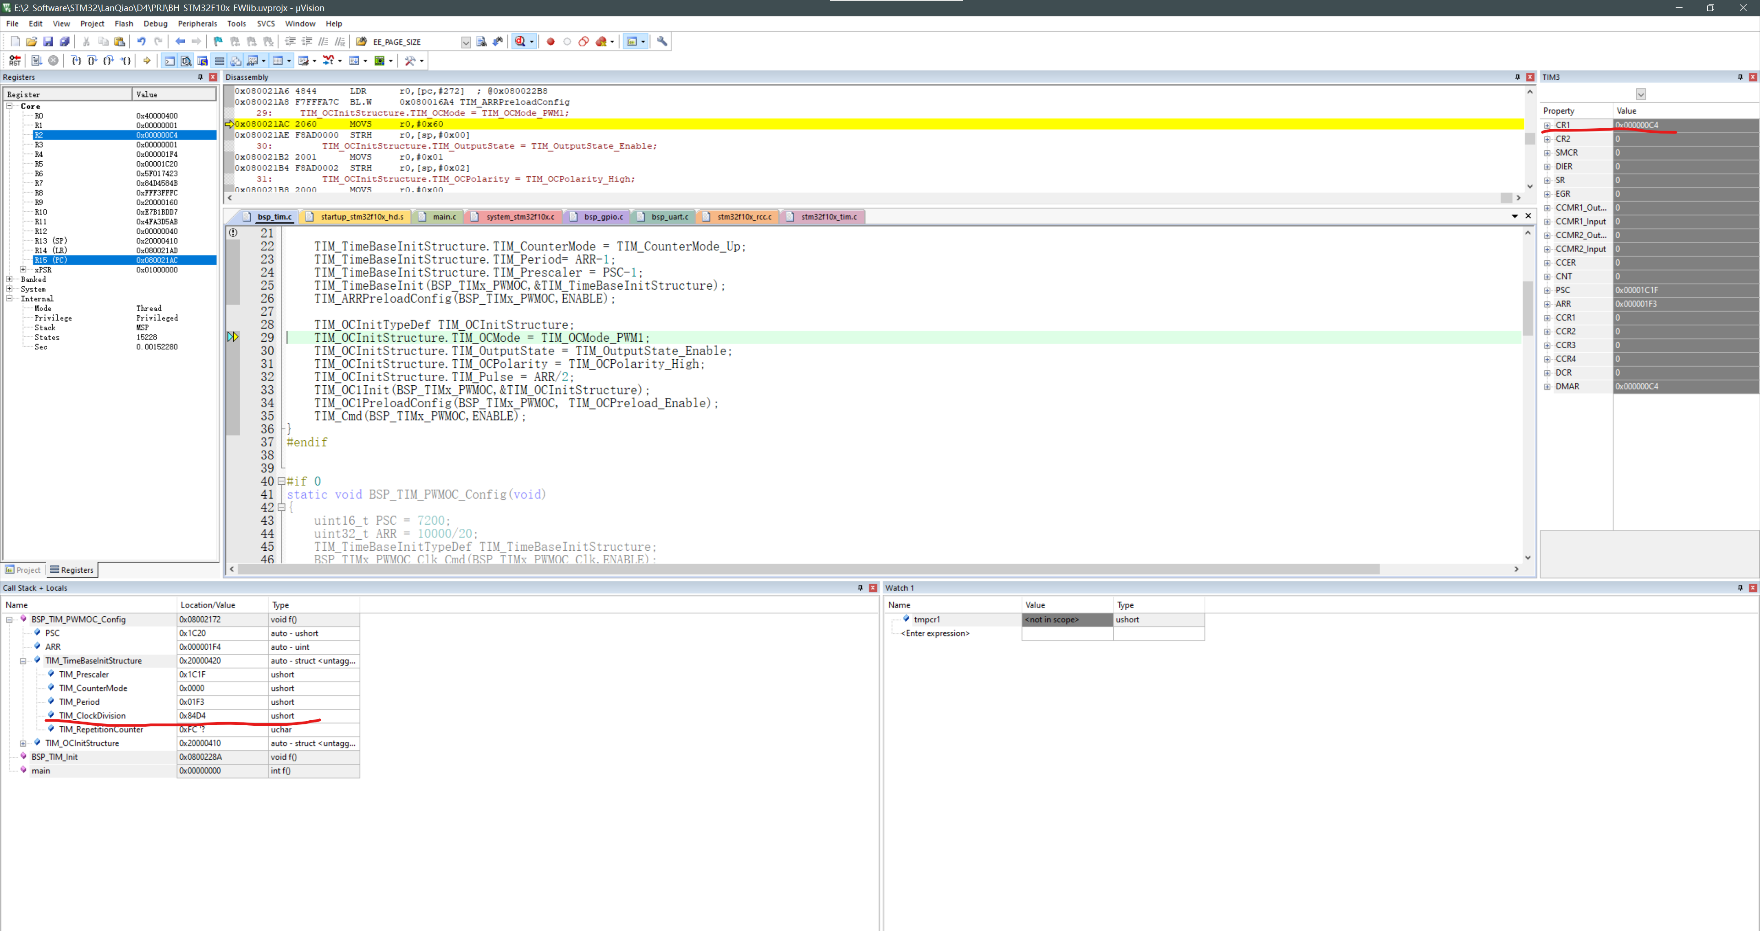Open the EE_PAGE_SIZE find combo dropdown arrow
The image size is (1760, 931).
pyautogui.click(x=465, y=42)
